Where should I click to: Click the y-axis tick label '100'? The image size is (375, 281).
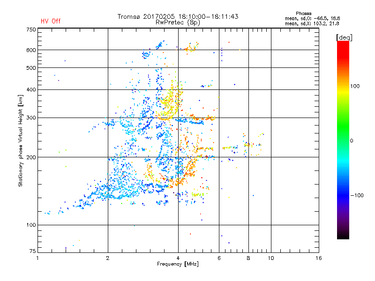pos(31,225)
